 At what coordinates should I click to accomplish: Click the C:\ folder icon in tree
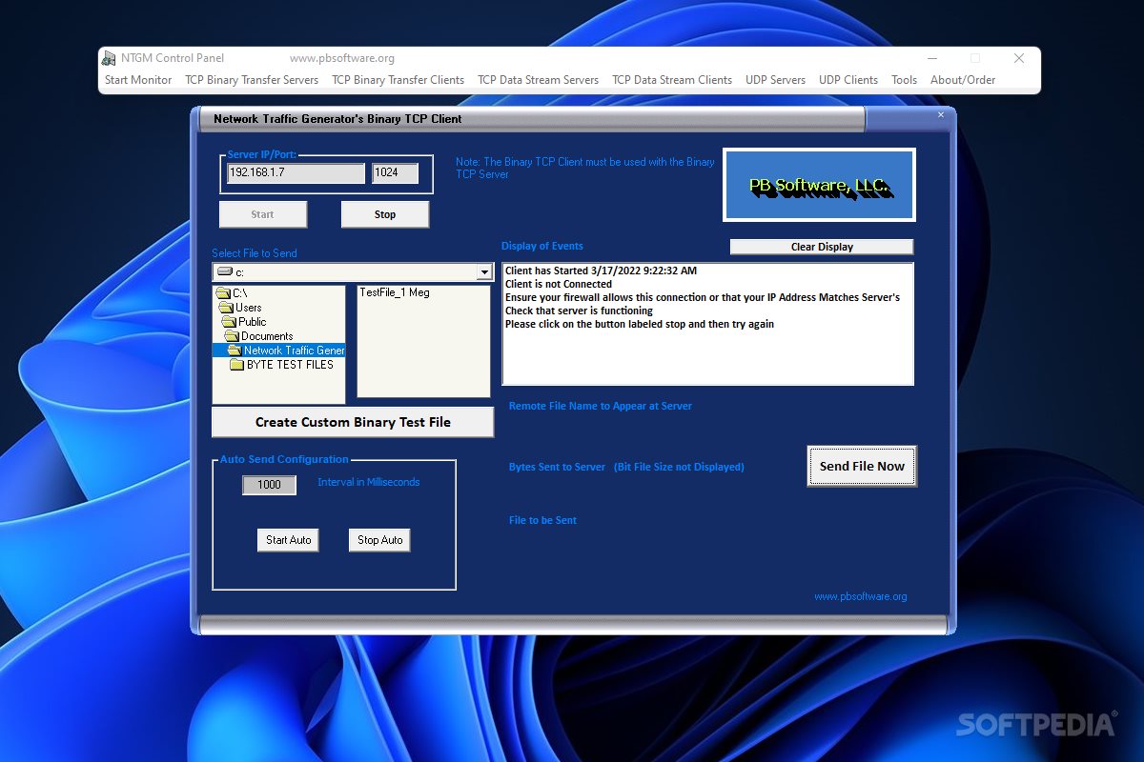coord(224,293)
